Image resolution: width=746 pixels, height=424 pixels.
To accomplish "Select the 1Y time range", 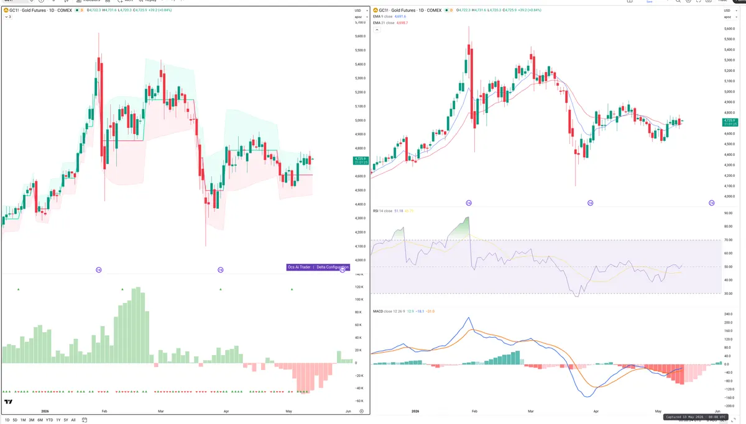I will click(x=58, y=420).
